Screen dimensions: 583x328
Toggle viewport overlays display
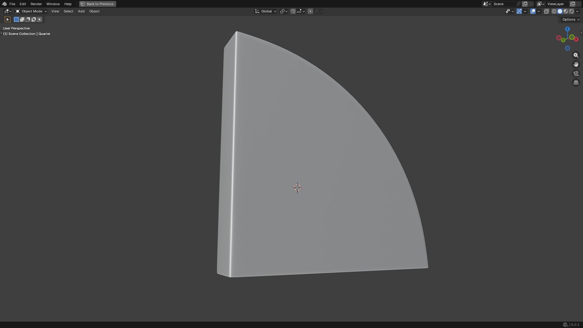pos(533,11)
